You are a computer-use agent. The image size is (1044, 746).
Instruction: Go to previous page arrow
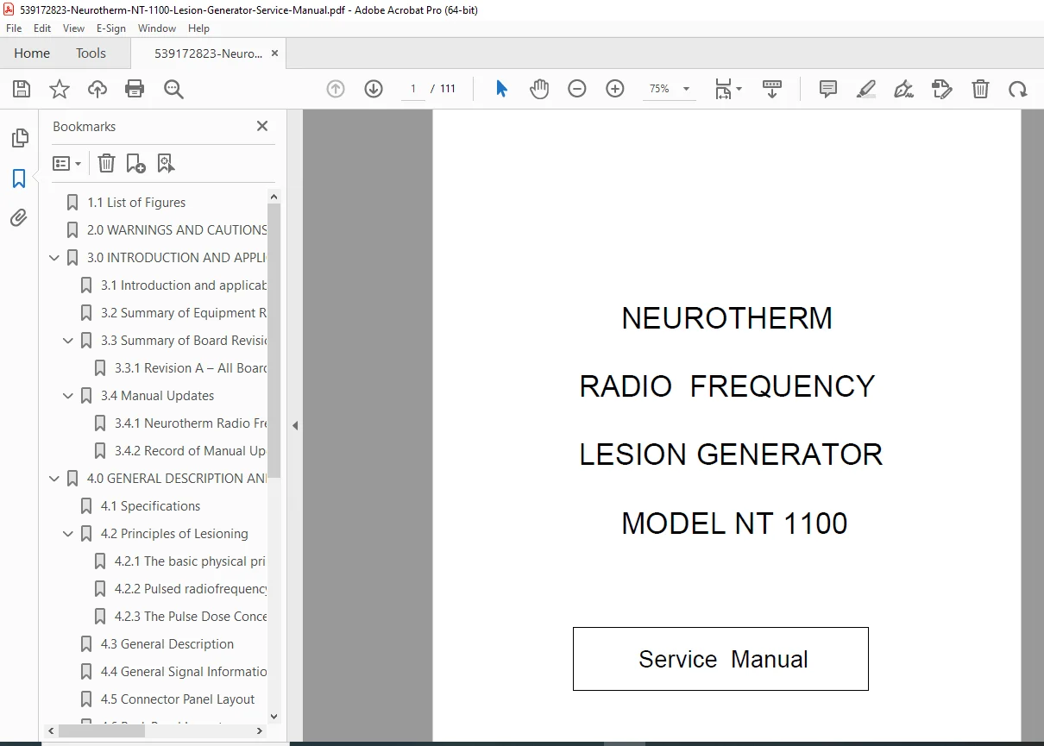(336, 89)
